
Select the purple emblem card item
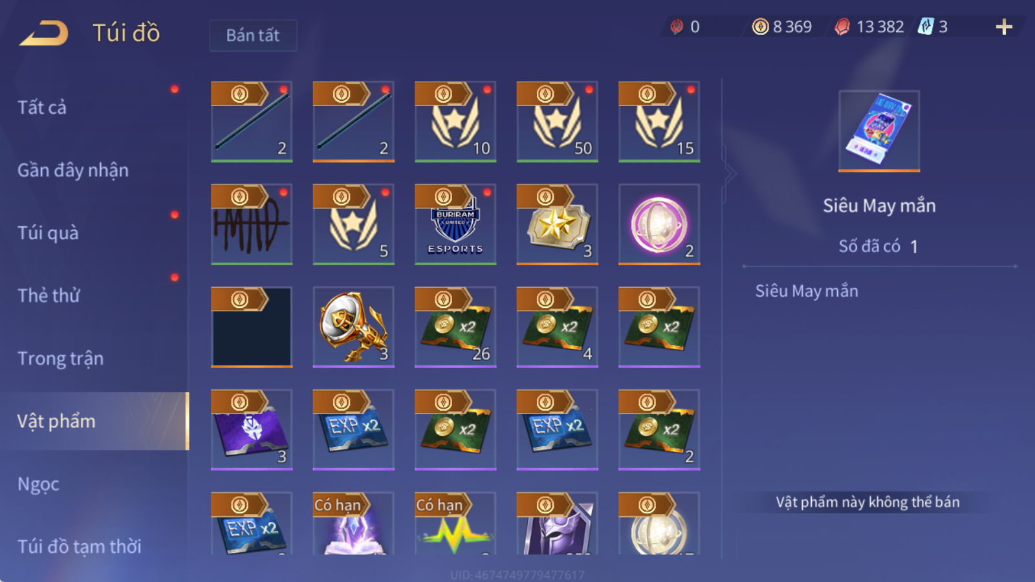click(252, 429)
